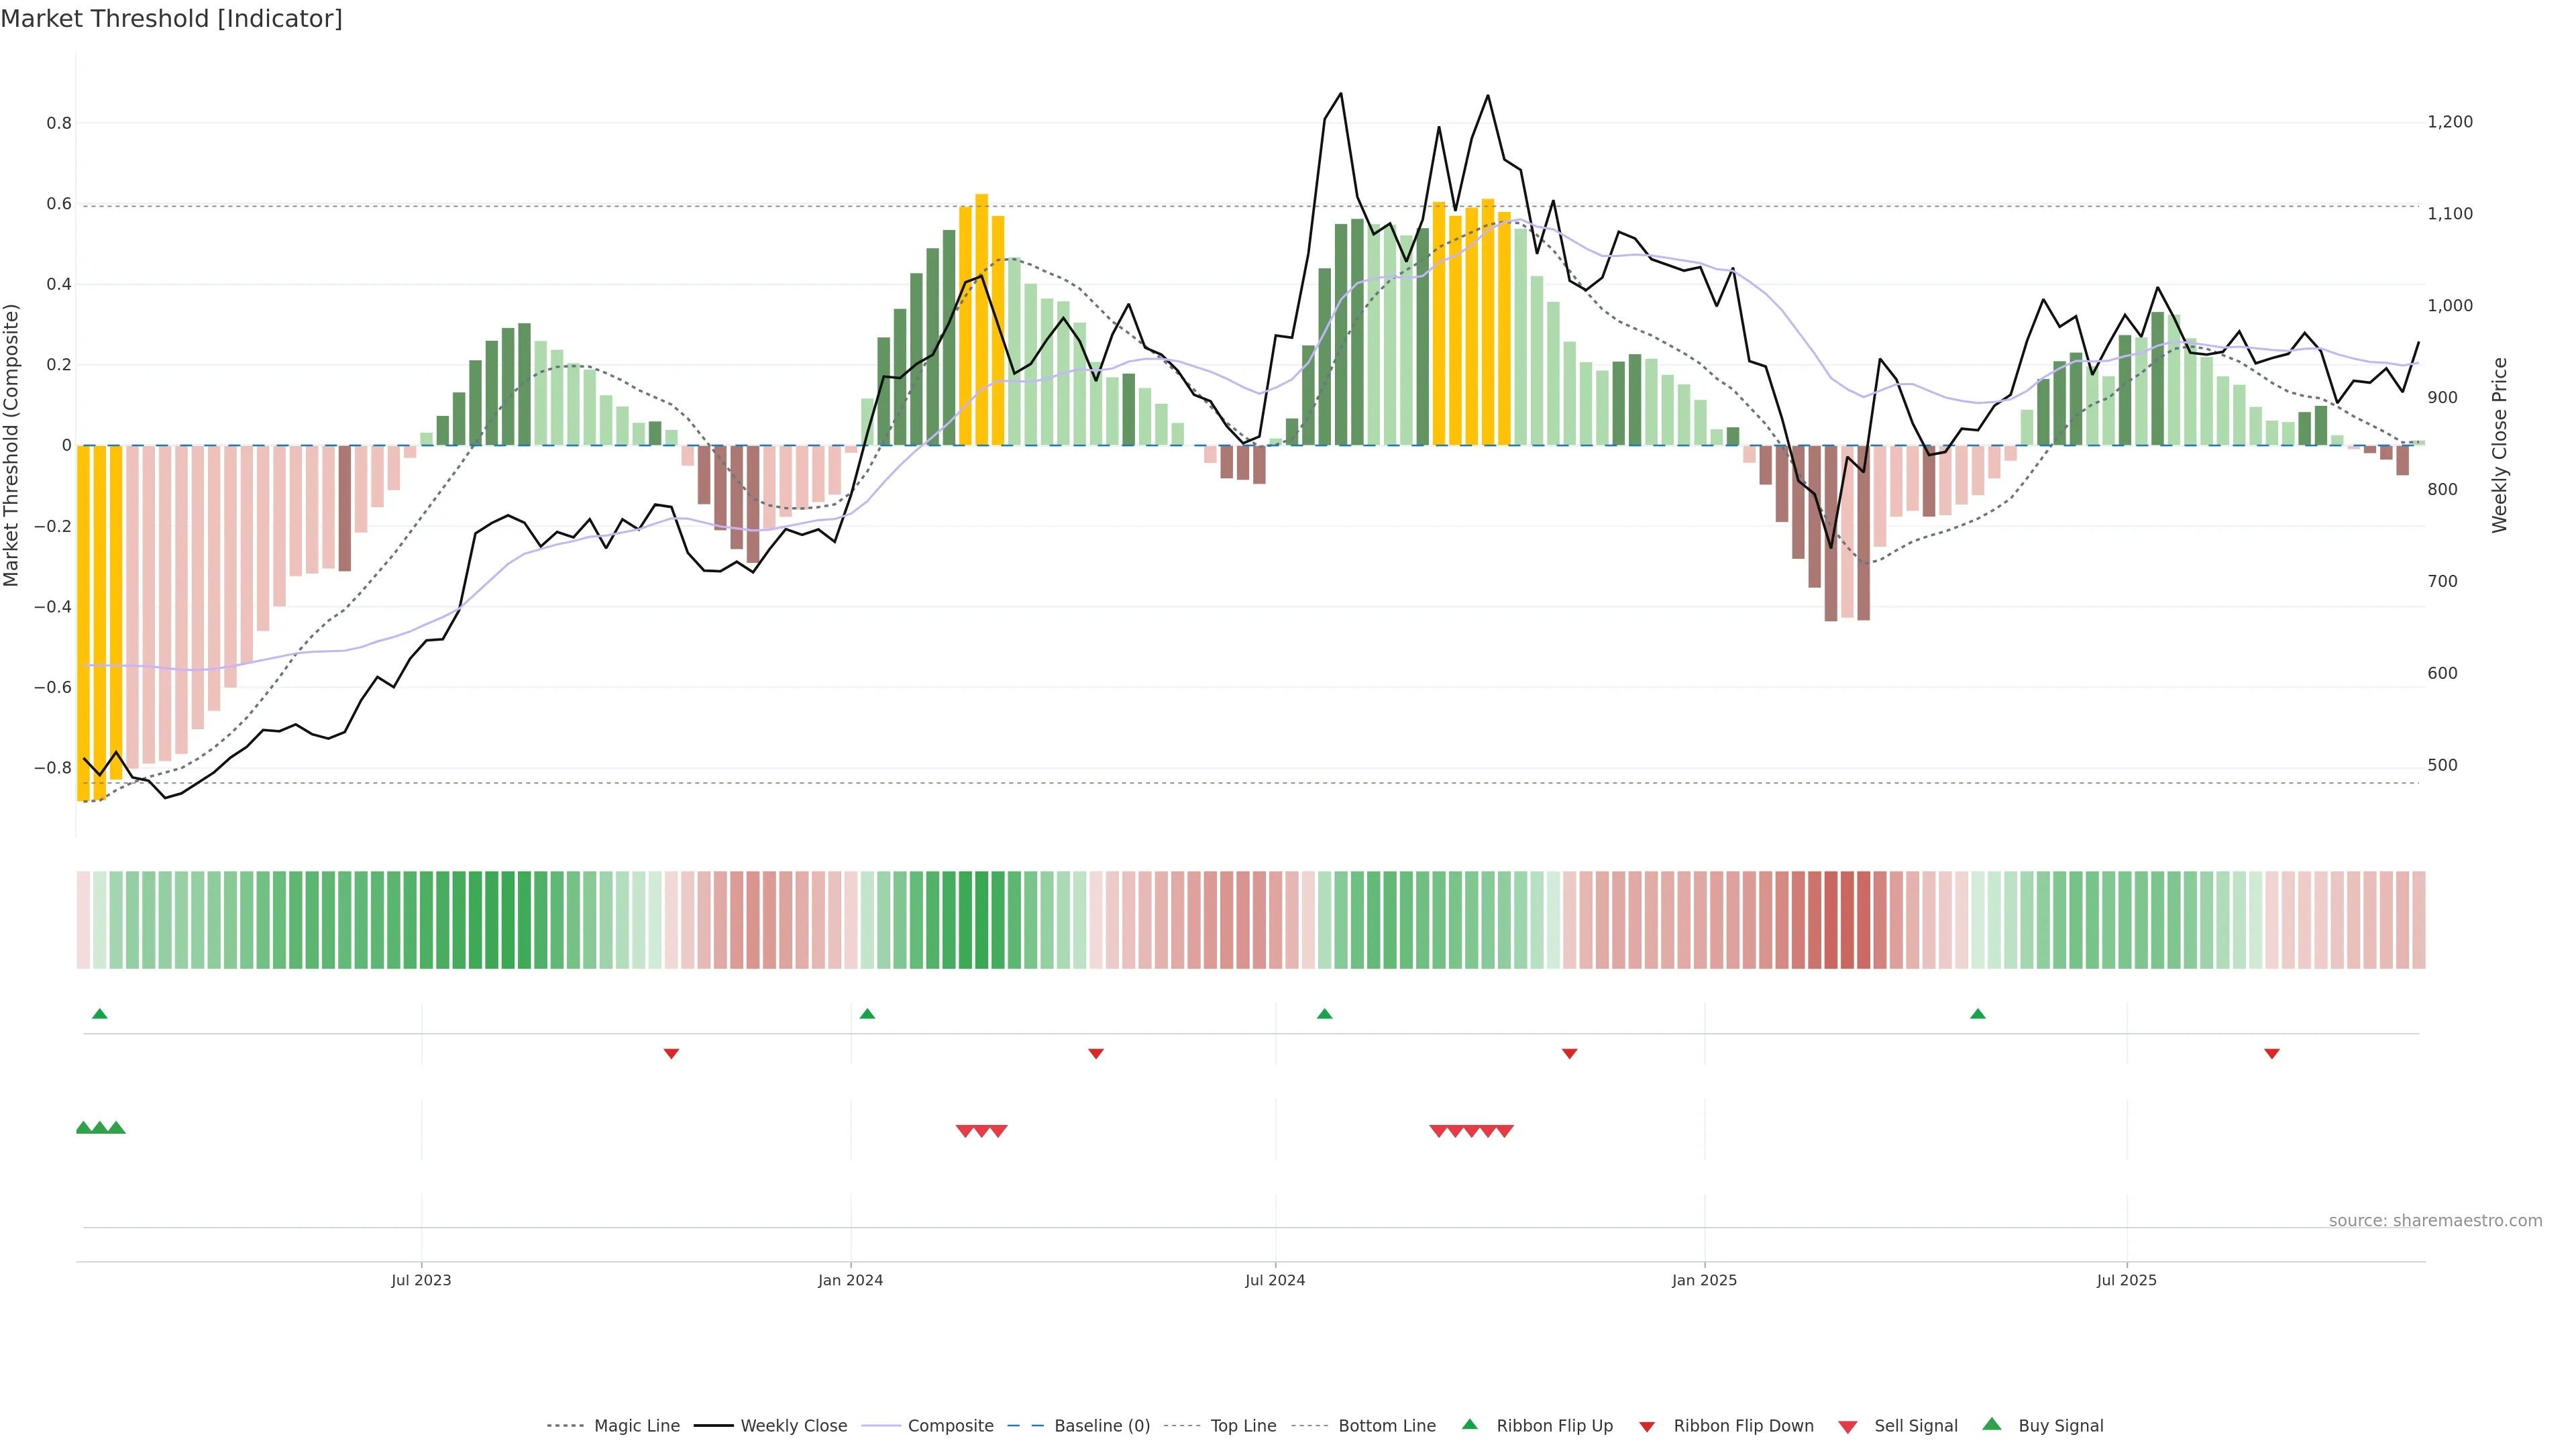The image size is (2576, 1449).
Task: Toggle the Sell Signal legend entry
Action: [1915, 1426]
